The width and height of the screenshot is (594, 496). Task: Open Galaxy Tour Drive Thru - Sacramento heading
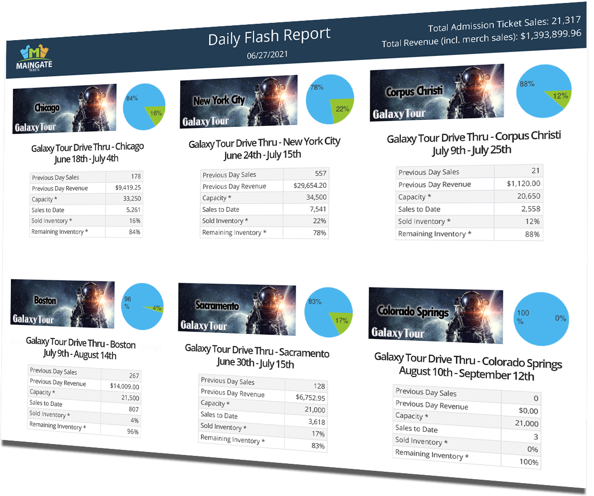(x=256, y=352)
